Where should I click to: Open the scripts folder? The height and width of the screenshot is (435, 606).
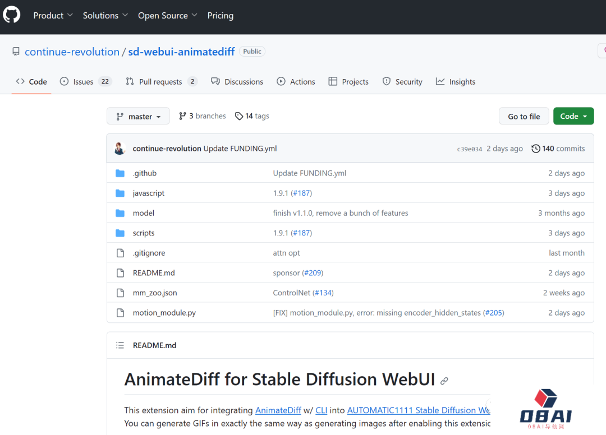[144, 233]
